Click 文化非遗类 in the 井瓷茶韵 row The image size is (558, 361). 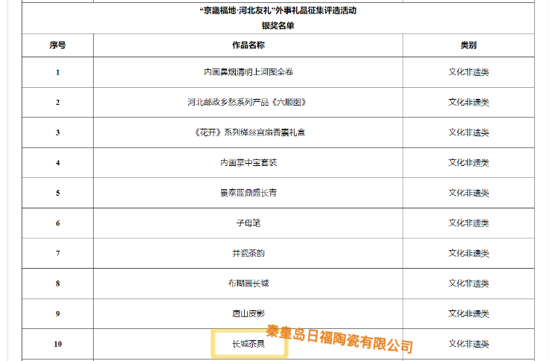[x=468, y=253]
